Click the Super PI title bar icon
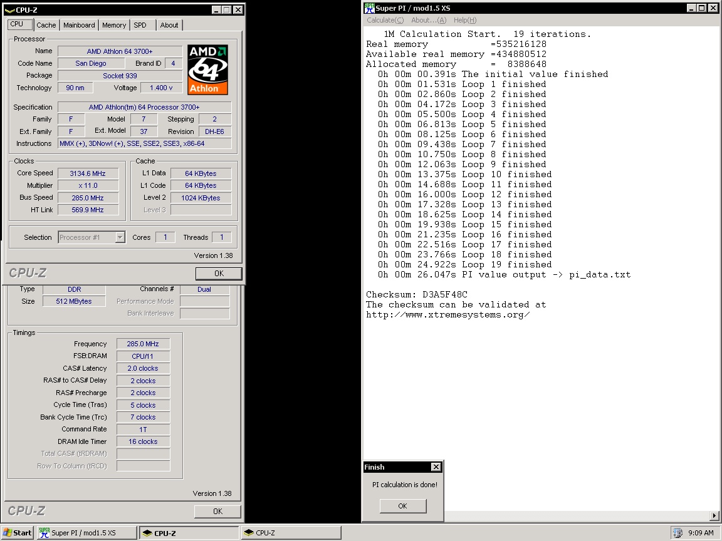722x541 pixels. pyautogui.click(x=369, y=8)
